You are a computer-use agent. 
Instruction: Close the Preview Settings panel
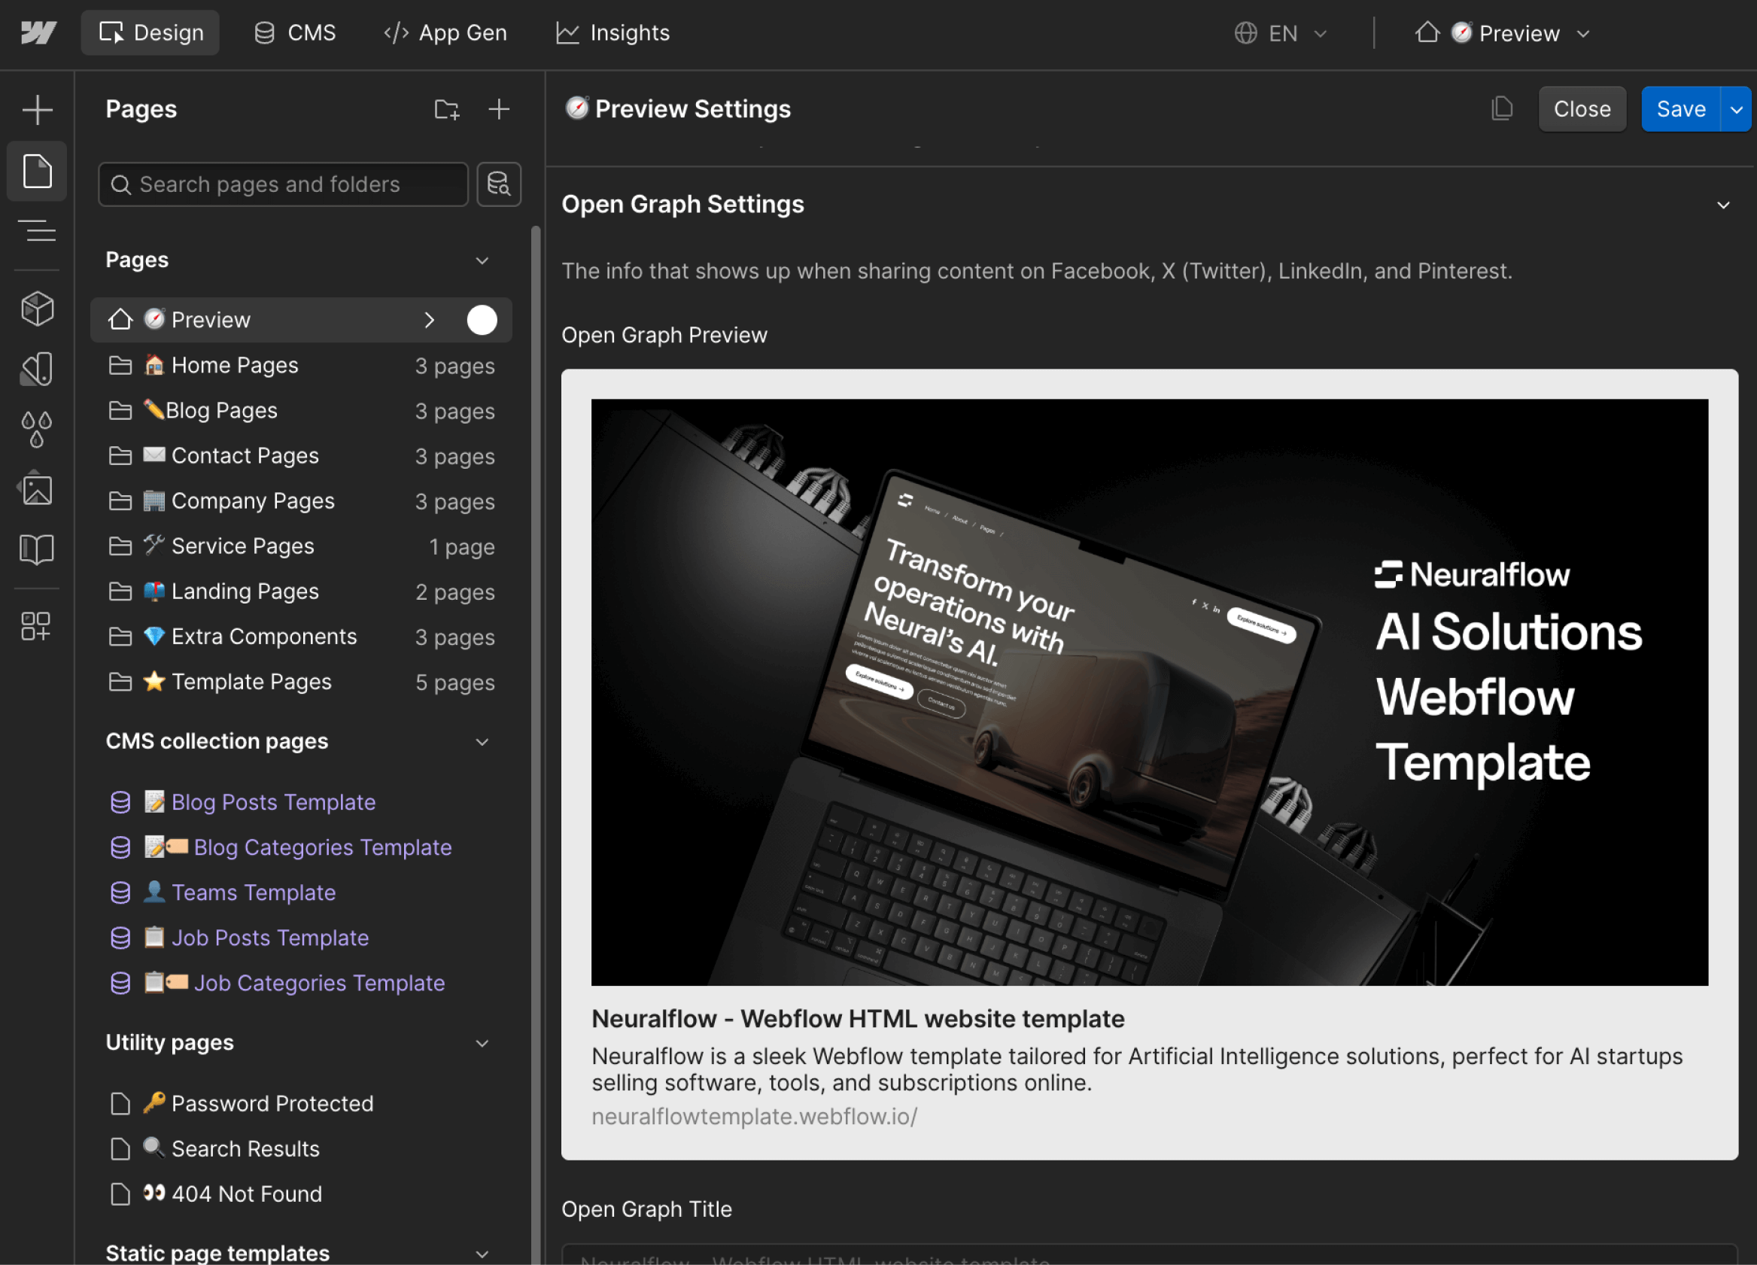click(1581, 108)
